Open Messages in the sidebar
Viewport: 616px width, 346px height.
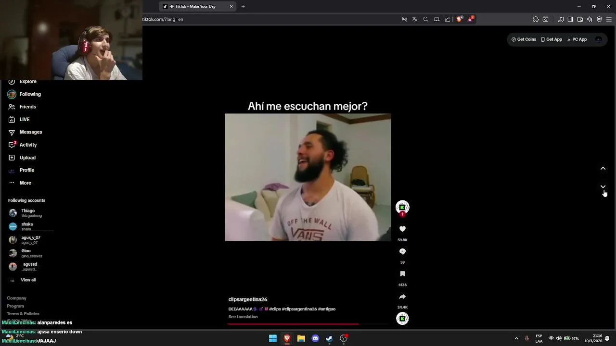coord(25,132)
